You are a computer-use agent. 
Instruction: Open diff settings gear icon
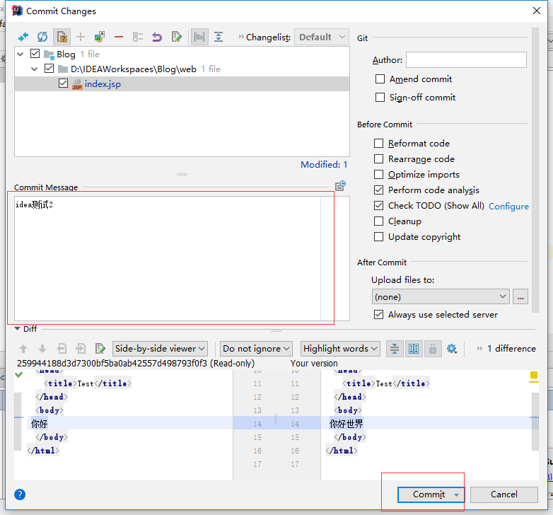pos(452,349)
